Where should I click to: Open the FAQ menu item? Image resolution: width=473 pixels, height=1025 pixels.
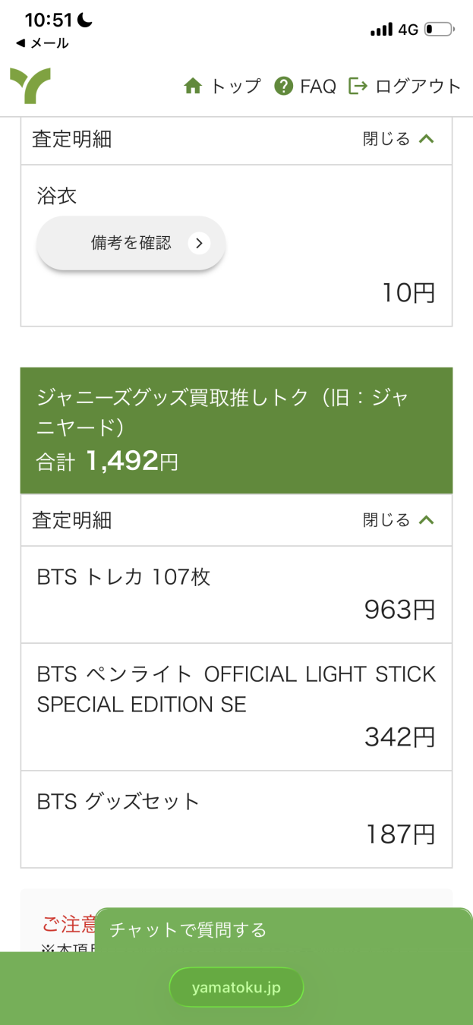tap(317, 87)
